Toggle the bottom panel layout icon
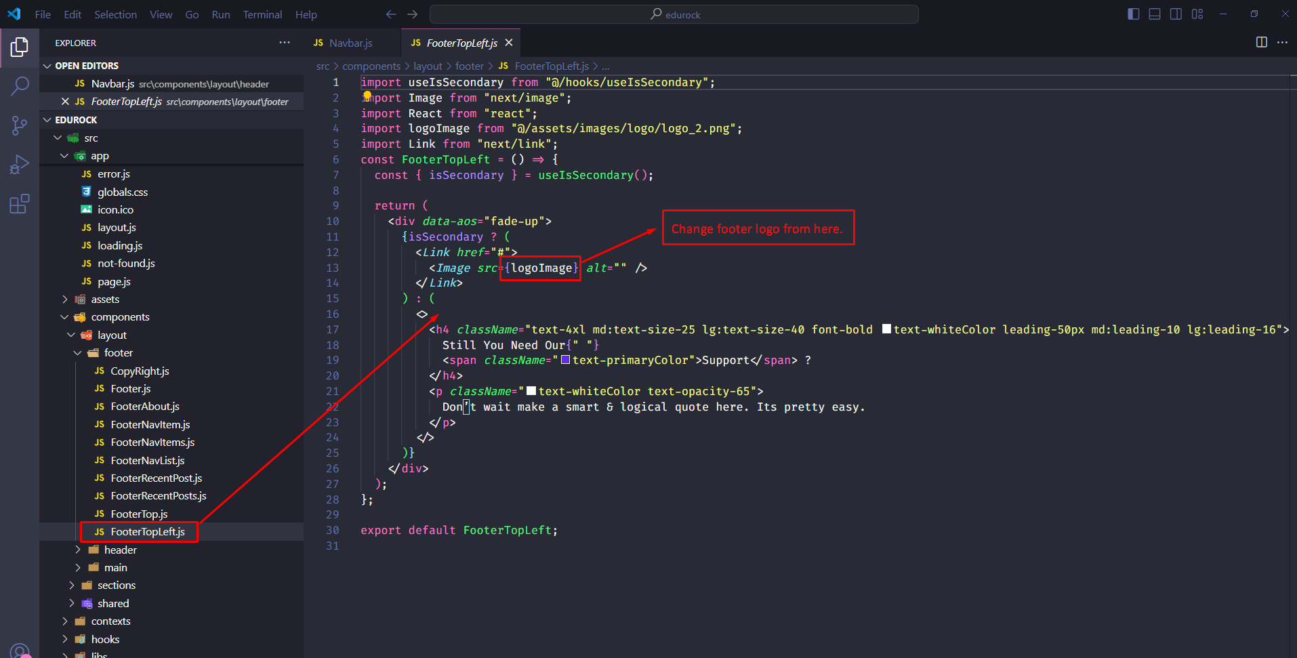The height and width of the screenshot is (658, 1297). (x=1155, y=14)
